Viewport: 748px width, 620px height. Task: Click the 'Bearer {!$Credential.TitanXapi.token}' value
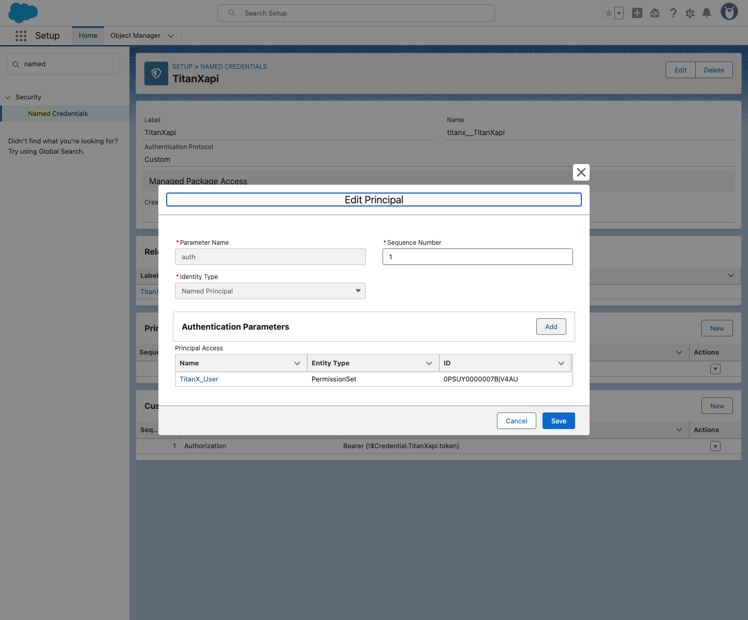click(401, 446)
